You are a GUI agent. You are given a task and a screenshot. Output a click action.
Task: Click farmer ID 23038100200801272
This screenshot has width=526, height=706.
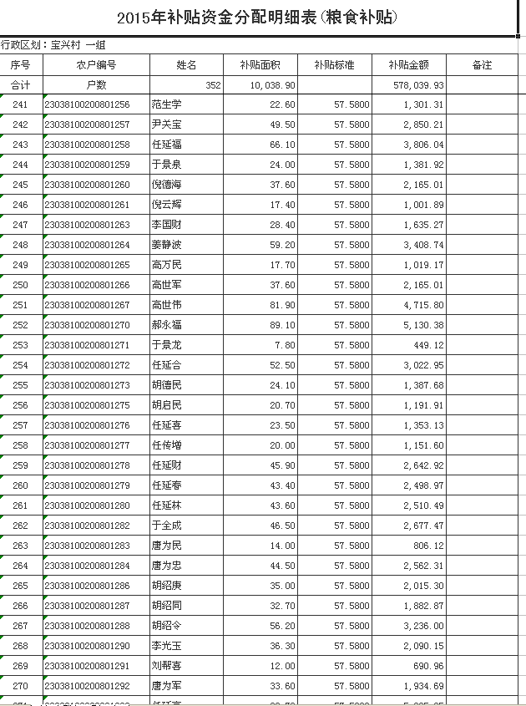click(96, 365)
